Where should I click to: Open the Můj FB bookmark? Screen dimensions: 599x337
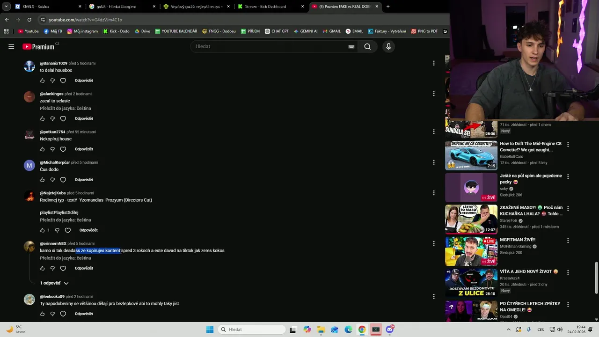pyautogui.click(x=53, y=31)
